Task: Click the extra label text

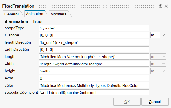Action: (9, 78)
